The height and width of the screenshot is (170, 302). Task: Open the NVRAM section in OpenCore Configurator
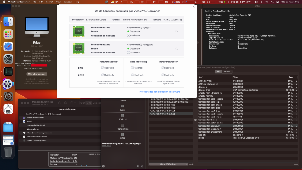click(123, 117)
